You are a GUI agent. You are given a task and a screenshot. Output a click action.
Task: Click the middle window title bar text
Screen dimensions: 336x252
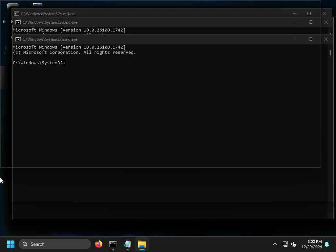tap(50, 22)
